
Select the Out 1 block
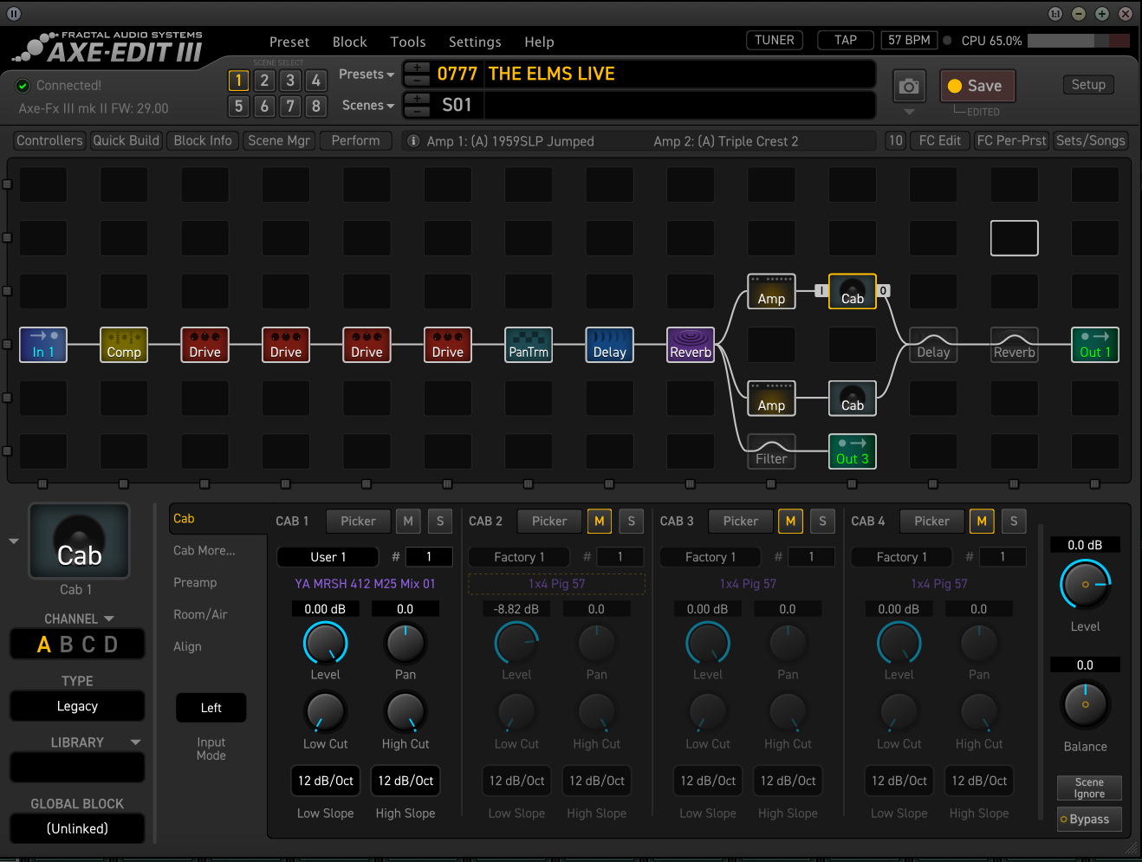point(1095,345)
